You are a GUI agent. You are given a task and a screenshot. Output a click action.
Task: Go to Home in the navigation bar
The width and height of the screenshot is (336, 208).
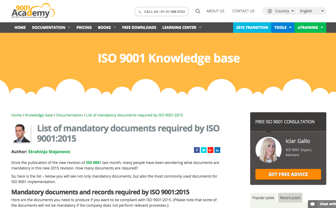(20, 28)
